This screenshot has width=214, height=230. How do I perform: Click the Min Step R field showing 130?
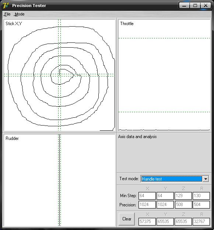point(201,196)
